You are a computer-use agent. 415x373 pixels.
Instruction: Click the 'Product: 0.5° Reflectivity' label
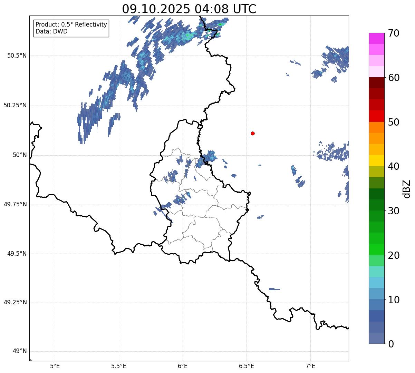tap(71, 25)
